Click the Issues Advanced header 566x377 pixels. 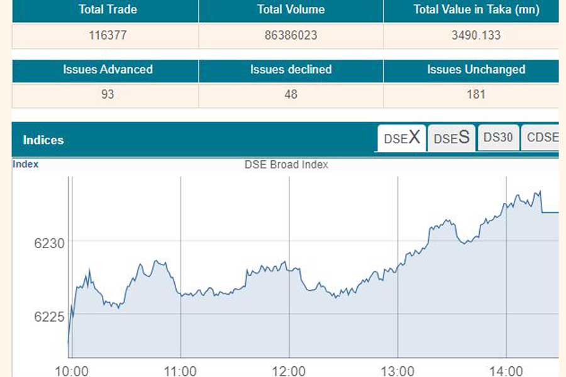point(107,70)
